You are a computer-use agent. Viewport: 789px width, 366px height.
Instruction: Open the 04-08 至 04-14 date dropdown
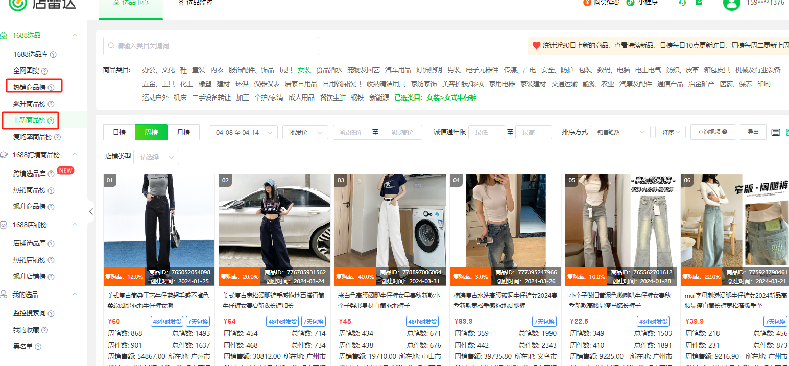[243, 132]
